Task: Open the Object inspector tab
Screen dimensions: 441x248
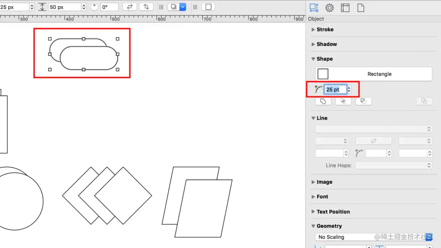Action: pyautogui.click(x=314, y=8)
